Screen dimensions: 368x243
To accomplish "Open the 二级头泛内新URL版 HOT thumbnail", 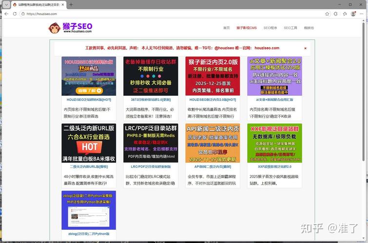I will tap(89, 143).
